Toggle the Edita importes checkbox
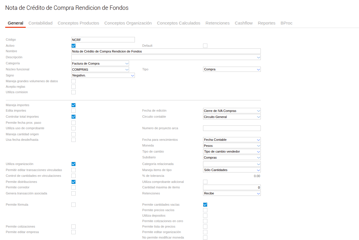 click(x=73, y=110)
